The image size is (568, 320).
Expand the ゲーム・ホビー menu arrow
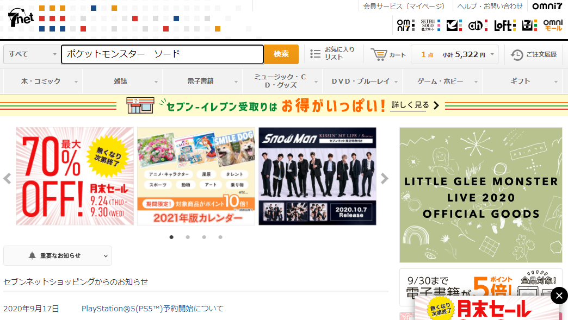[x=476, y=82]
